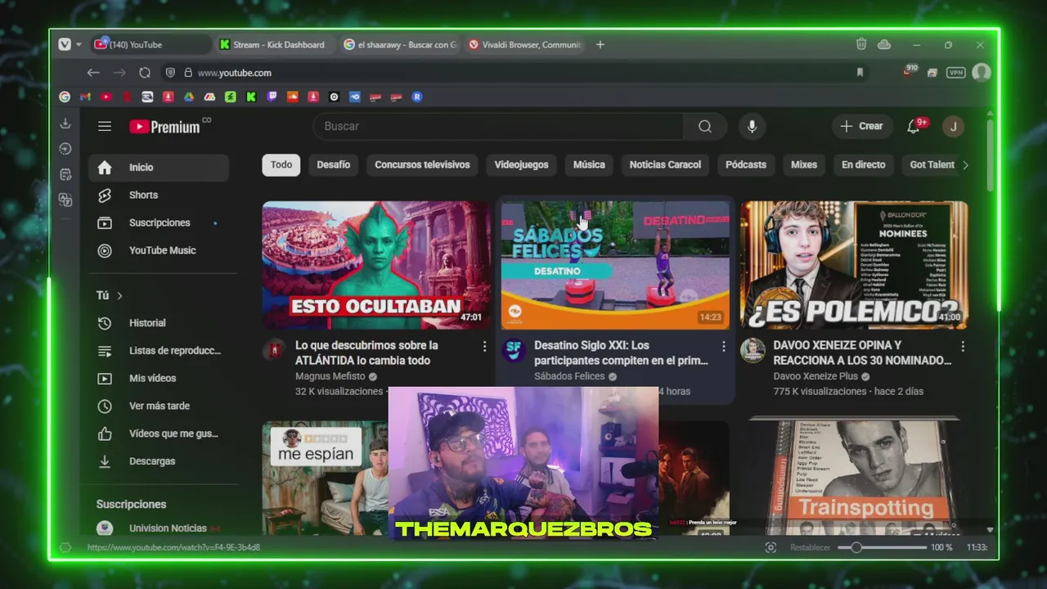Viewport: 1047px width, 589px height.
Task: Open the YouTube hamburger guide menu
Action: 105,126
